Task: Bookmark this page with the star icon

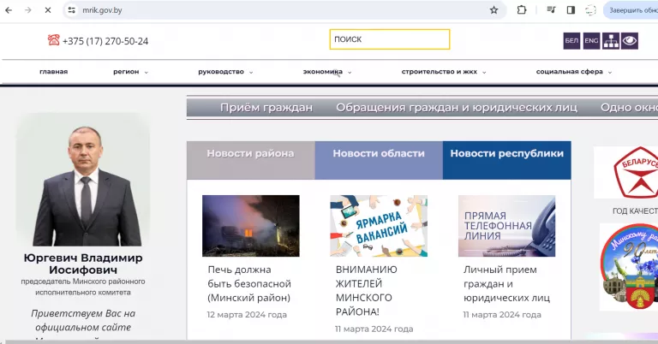Action: click(493, 10)
